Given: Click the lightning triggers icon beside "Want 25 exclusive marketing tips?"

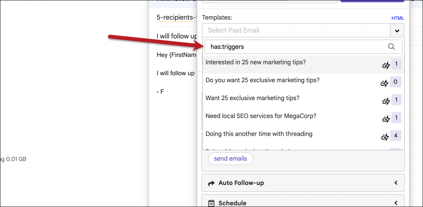Looking at the screenshot, I should (x=386, y=101).
